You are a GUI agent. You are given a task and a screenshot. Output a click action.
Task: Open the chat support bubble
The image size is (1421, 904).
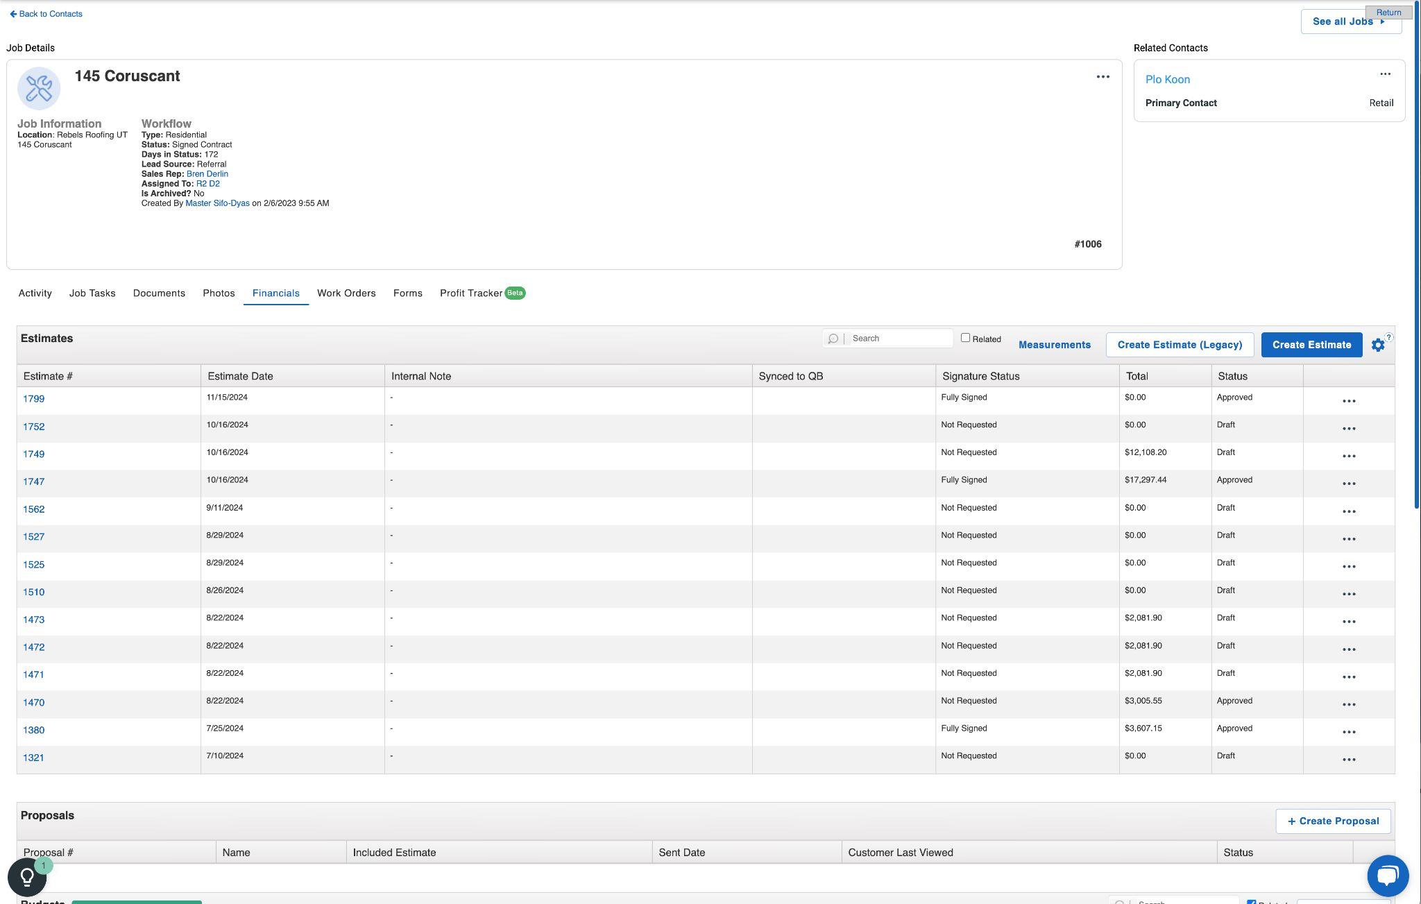(x=1387, y=875)
